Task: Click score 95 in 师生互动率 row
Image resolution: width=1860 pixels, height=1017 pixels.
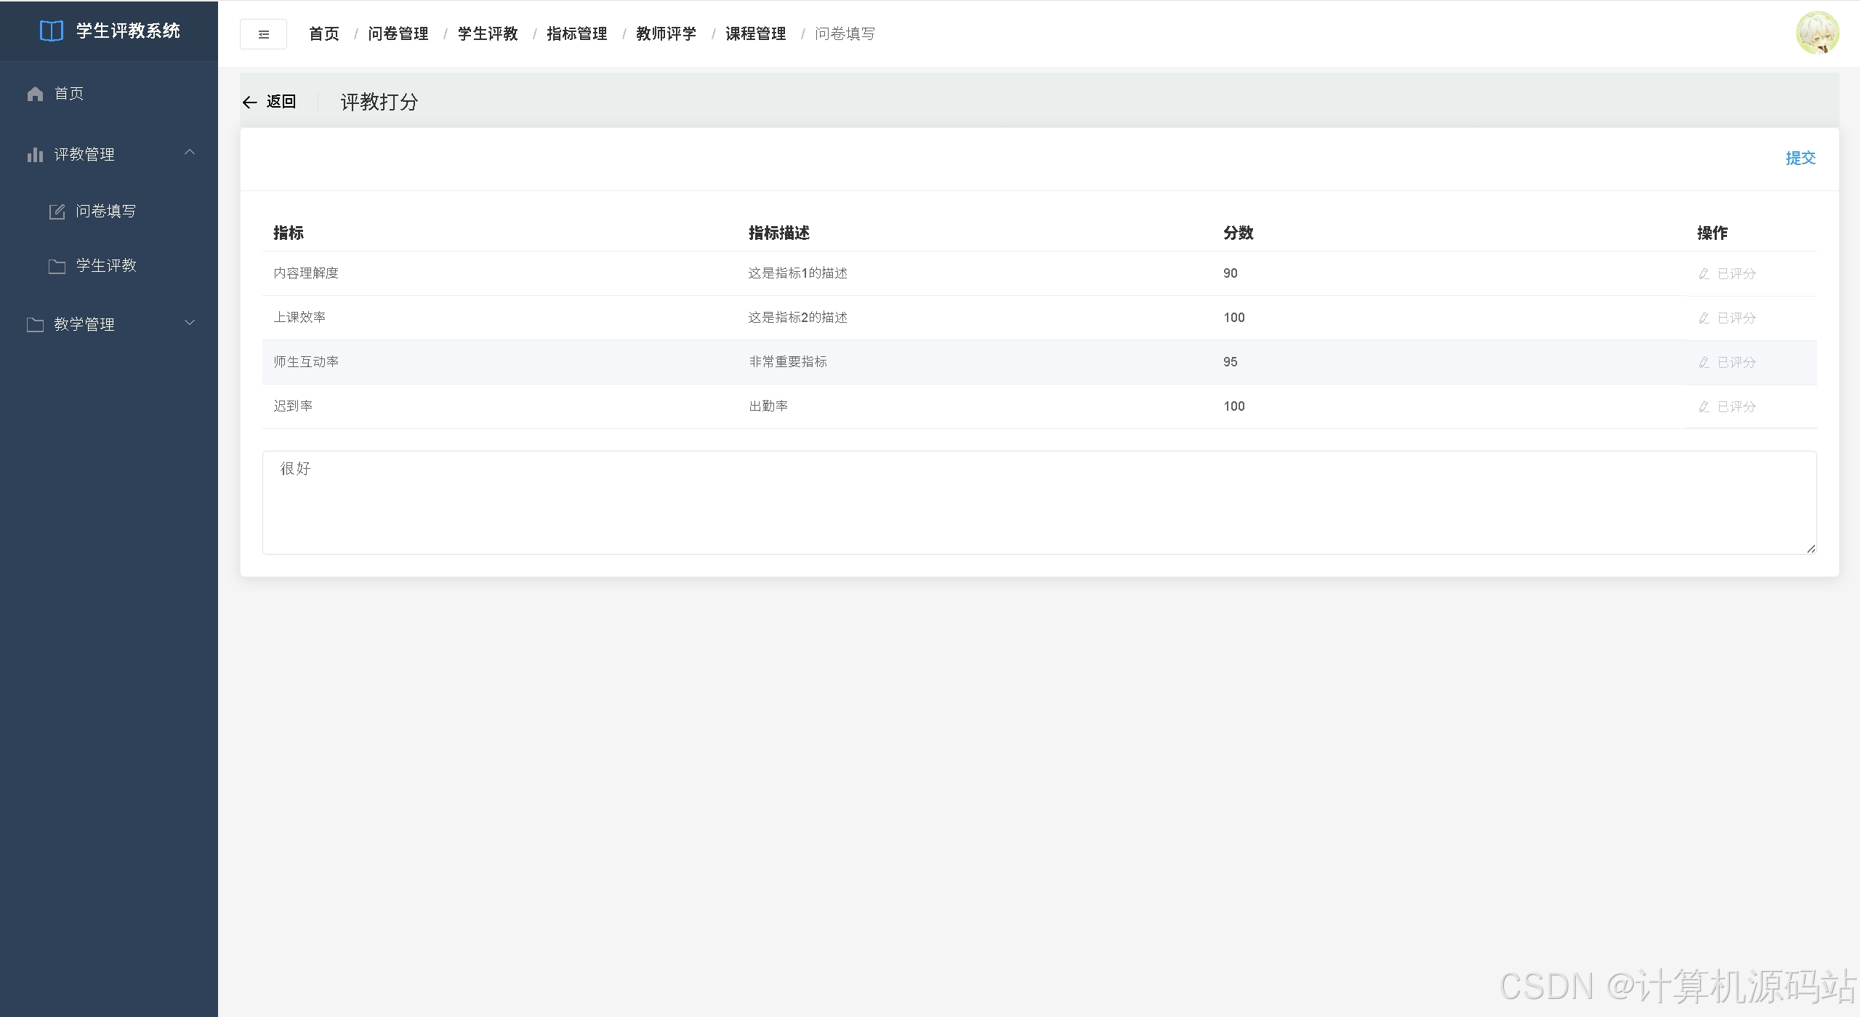Action: click(1230, 362)
